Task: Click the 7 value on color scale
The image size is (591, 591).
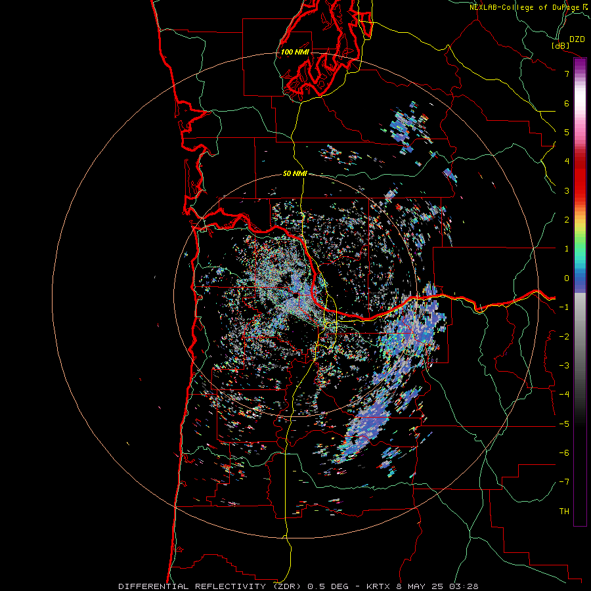Action: tap(567, 74)
